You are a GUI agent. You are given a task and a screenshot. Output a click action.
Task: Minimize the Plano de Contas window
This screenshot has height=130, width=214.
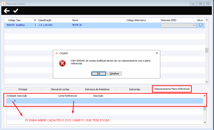pos(193,4)
